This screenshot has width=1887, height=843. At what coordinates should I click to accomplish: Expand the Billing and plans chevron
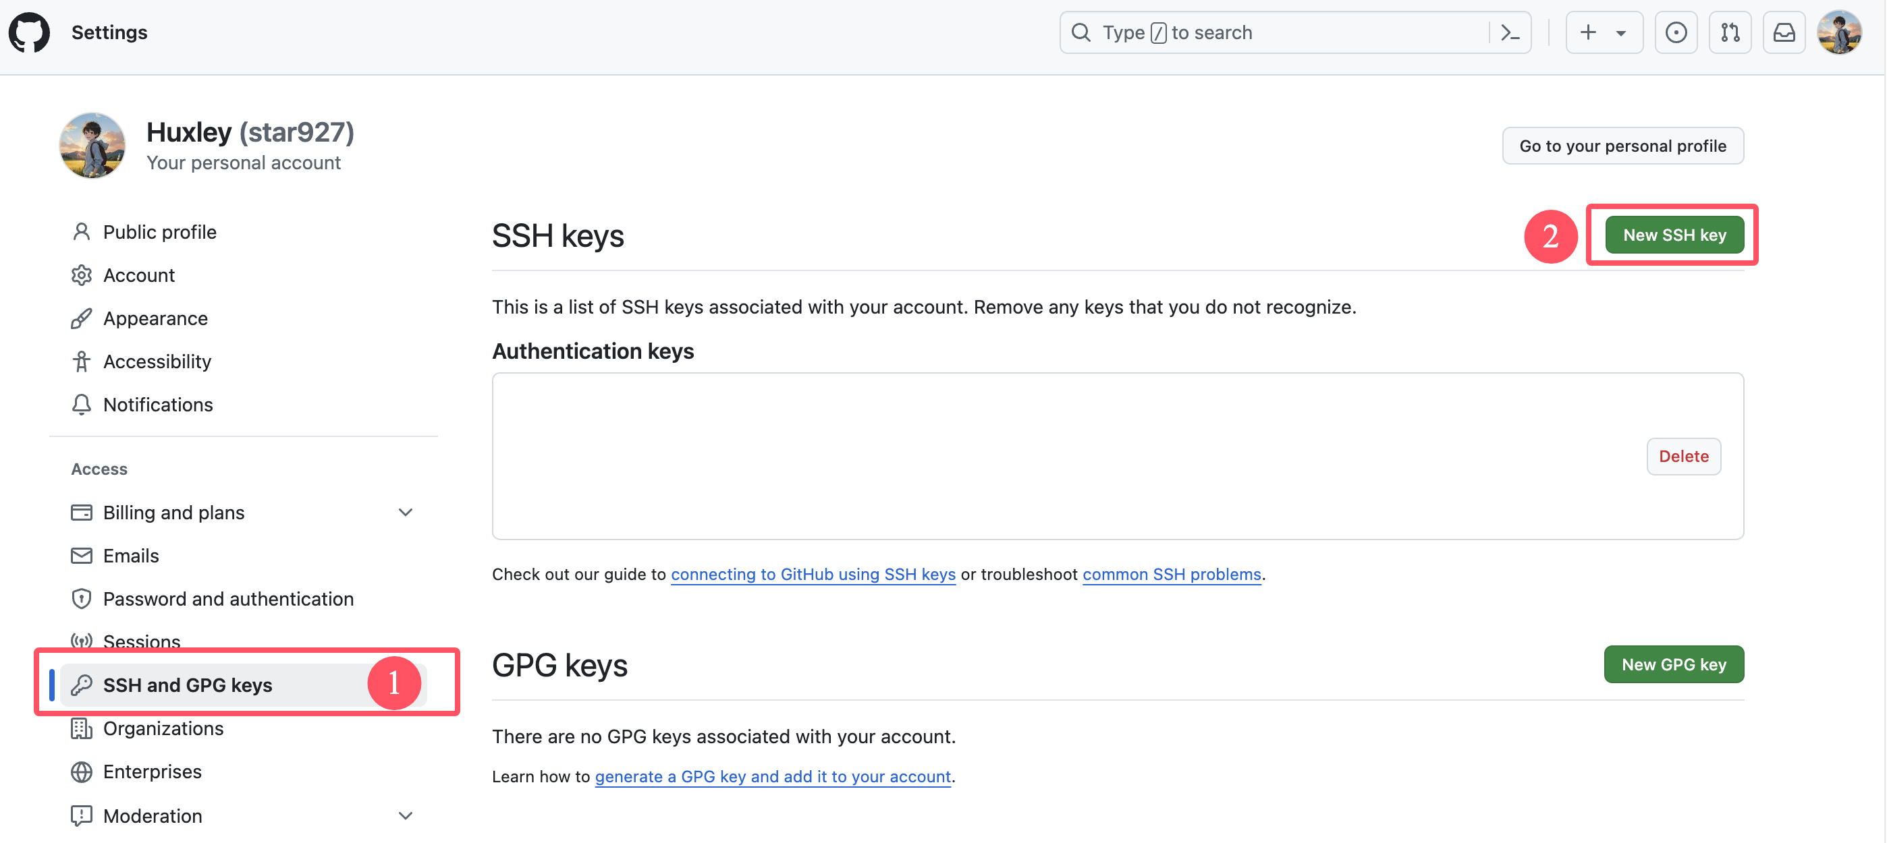[x=405, y=513]
